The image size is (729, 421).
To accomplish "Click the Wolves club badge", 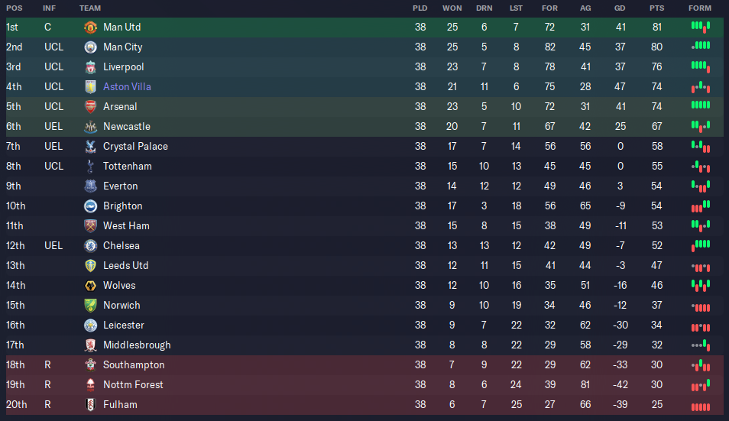I will click(x=90, y=286).
